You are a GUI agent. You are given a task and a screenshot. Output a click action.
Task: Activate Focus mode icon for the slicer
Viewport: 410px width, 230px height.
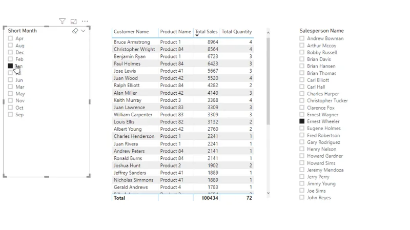[x=74, y=22]
